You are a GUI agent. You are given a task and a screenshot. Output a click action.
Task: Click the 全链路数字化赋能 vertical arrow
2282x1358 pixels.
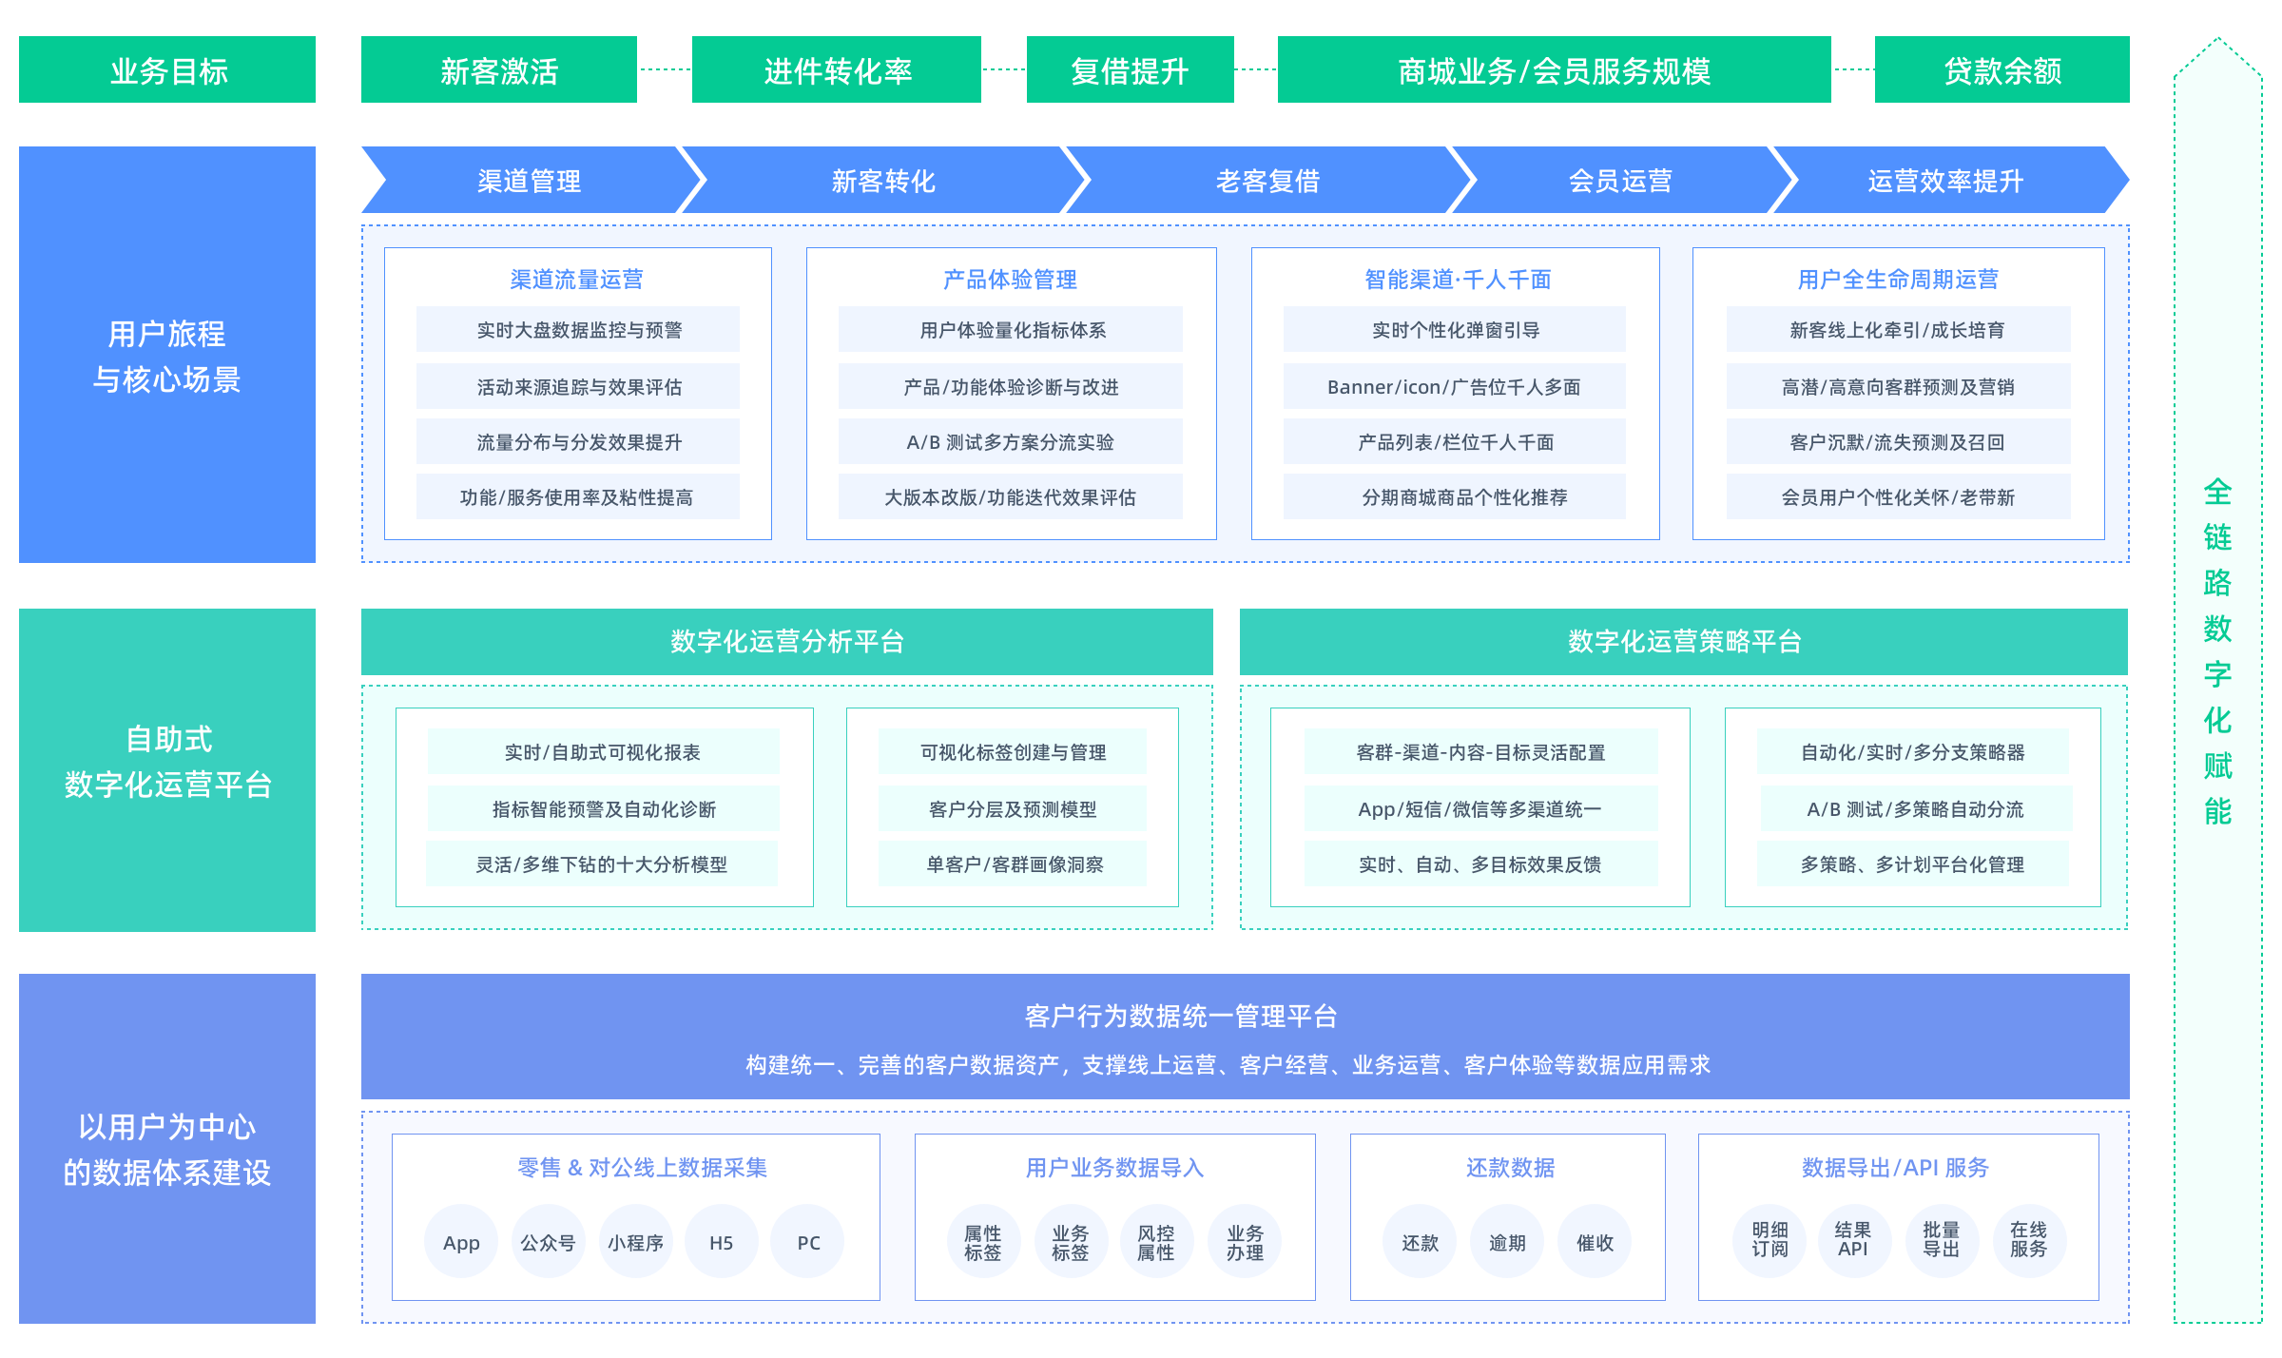pos(2218,680)
